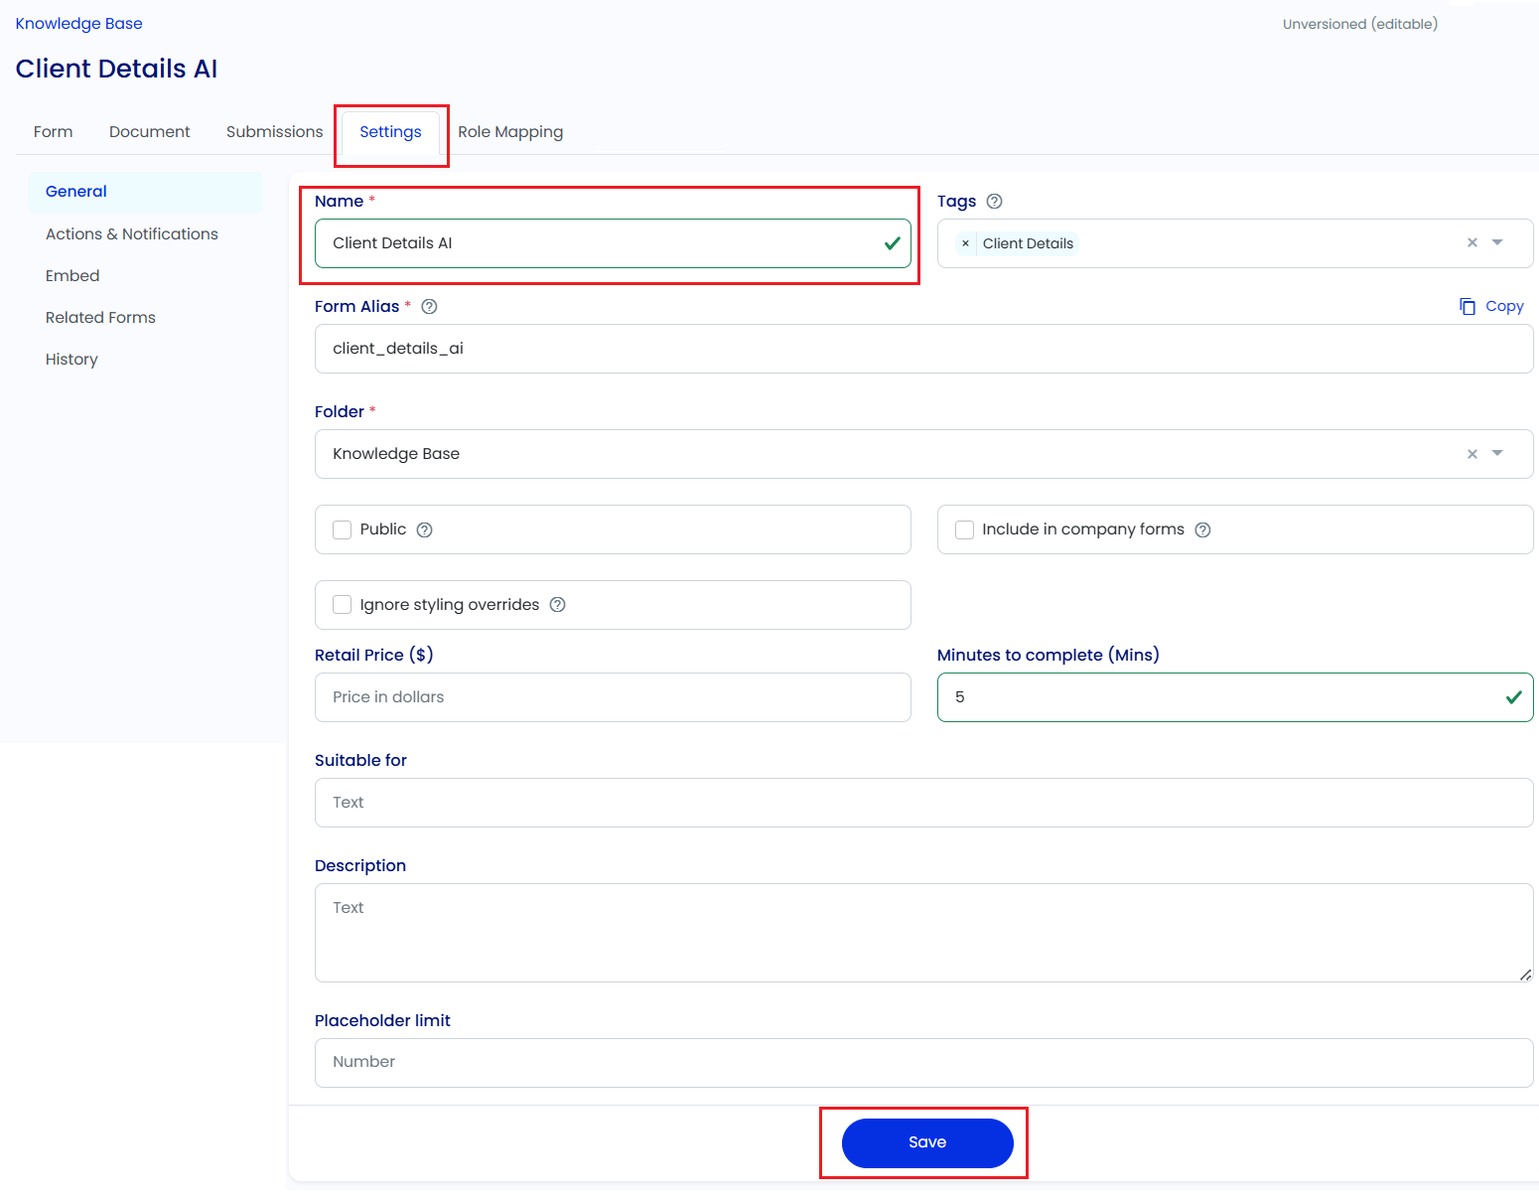Toggle Ignore styling overrides checkbox

pos(343,605)
